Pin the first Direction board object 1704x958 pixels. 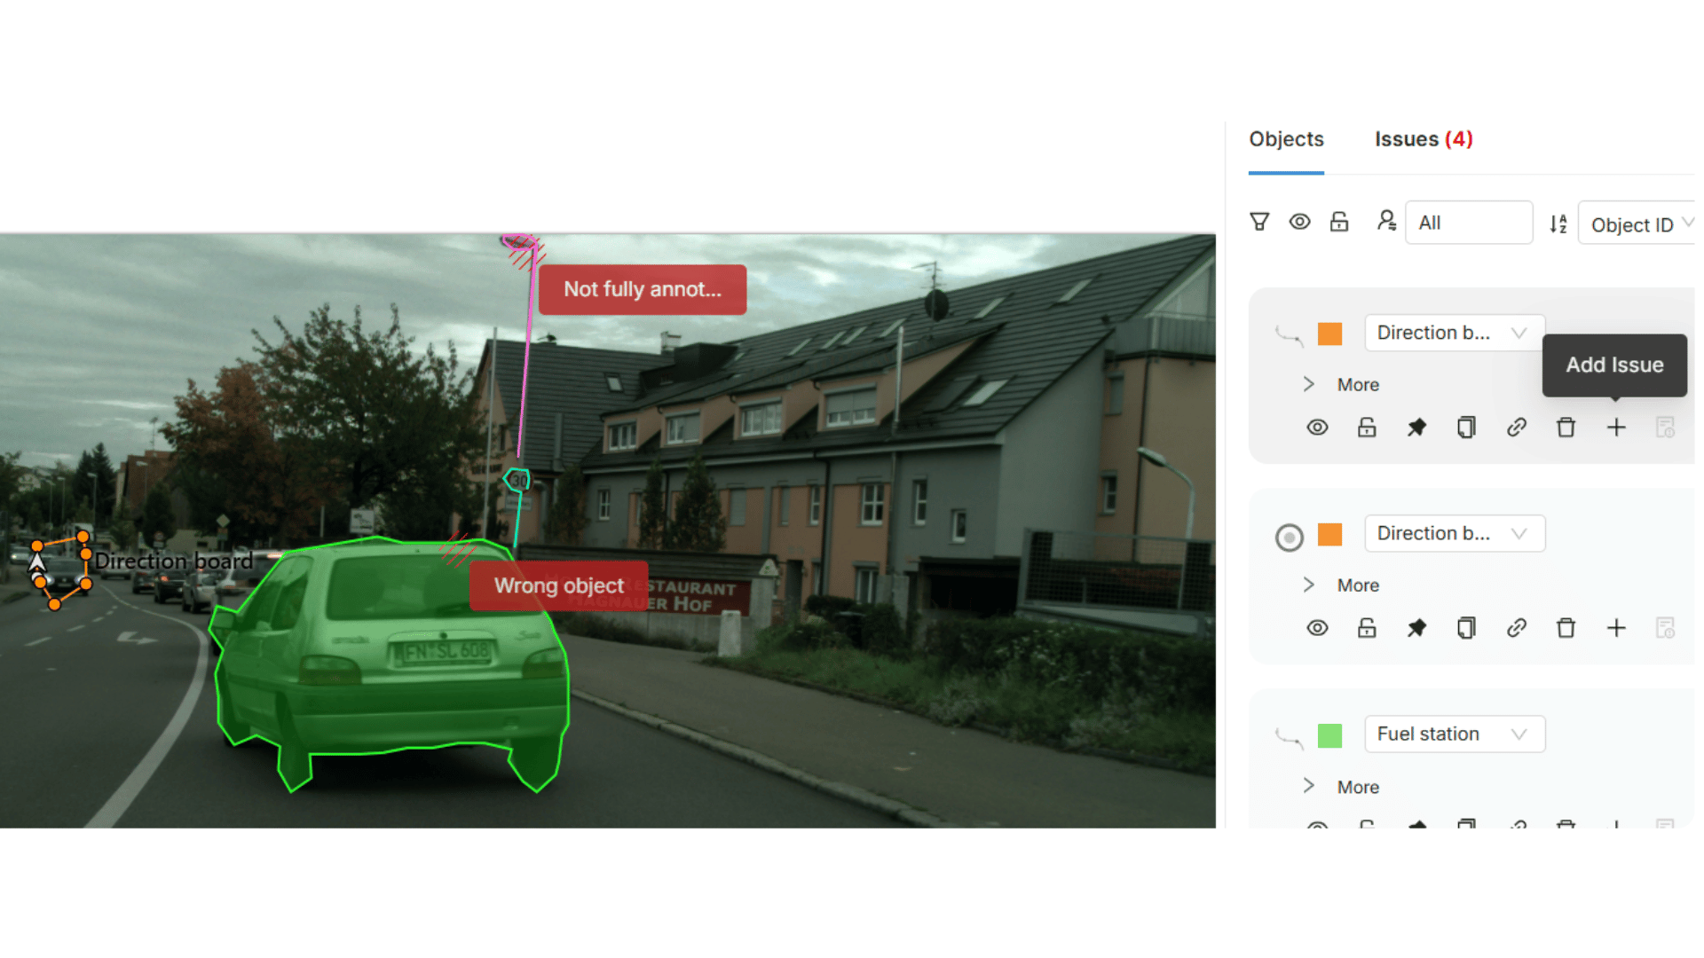coord(1416,428)
